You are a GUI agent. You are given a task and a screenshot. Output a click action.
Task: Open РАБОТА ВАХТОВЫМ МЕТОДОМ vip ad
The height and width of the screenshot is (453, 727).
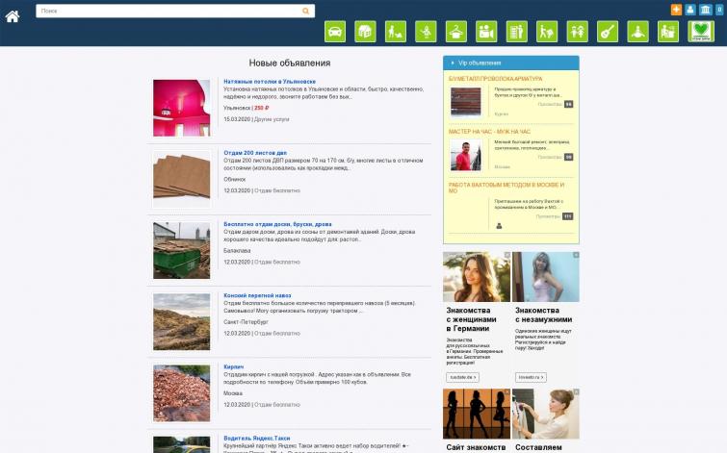click(x=506, y=188)
